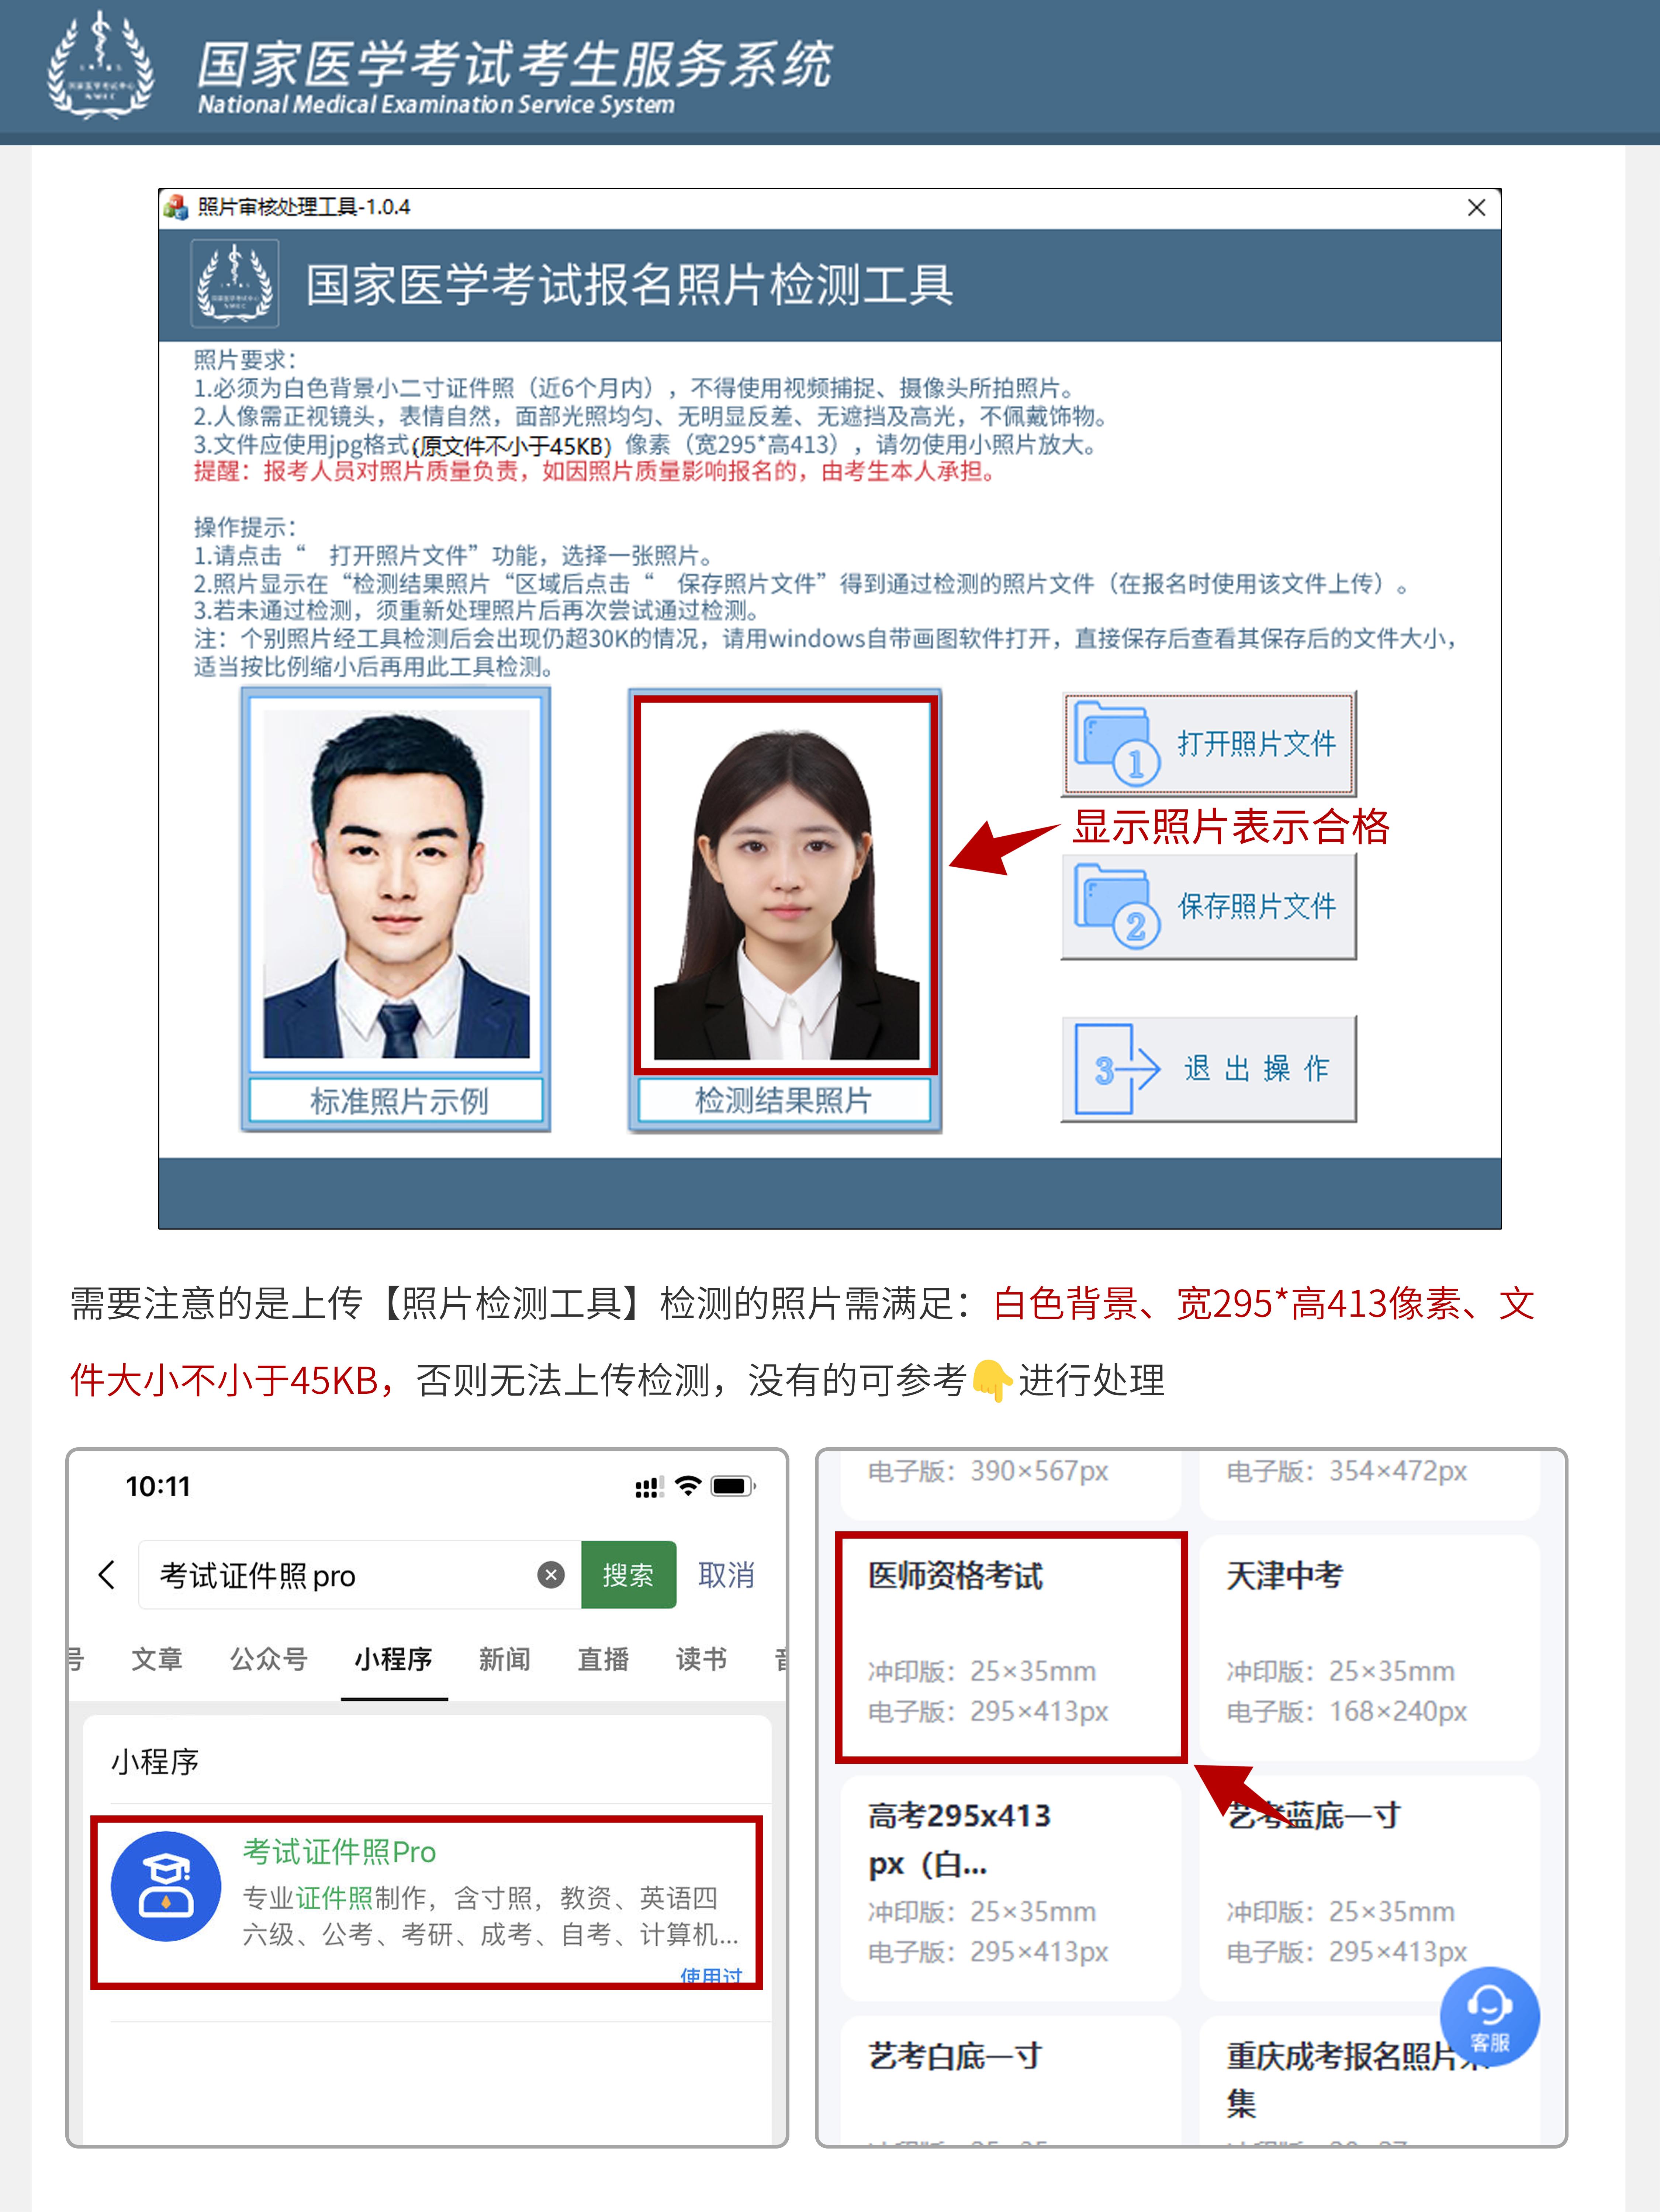Click the emblem beside 国家医学考试报名照片检测工具
The height and width of the screenshot is (2212, 1660).
point(235,284)
